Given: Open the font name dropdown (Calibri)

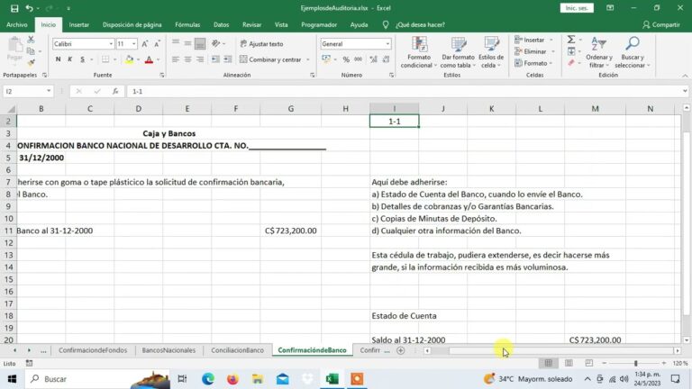Looking at the screenshot, I should click(111, 43).
